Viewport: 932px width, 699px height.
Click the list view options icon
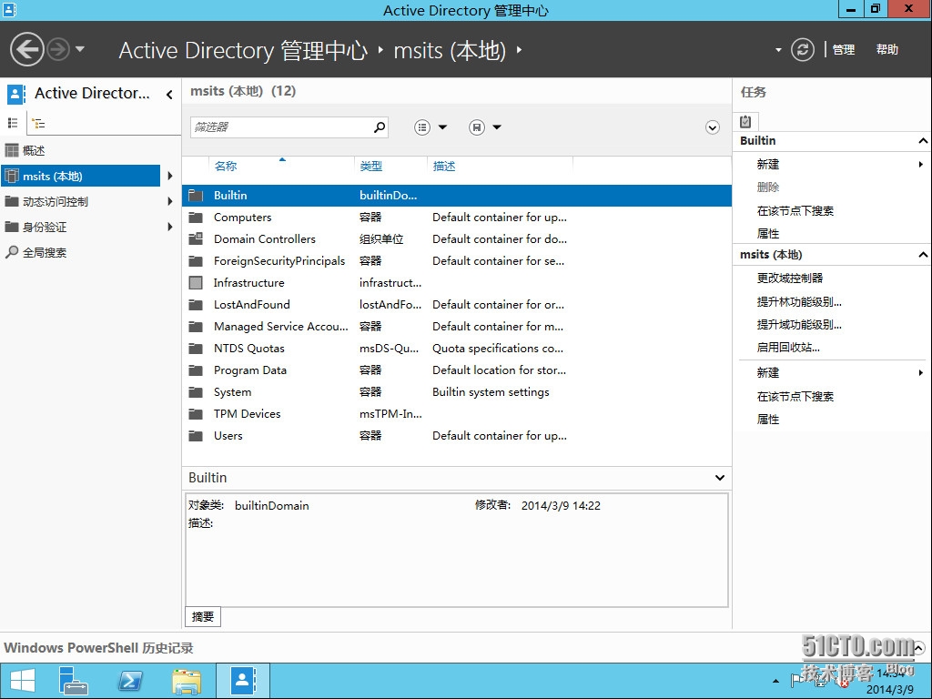pos(422,127)
